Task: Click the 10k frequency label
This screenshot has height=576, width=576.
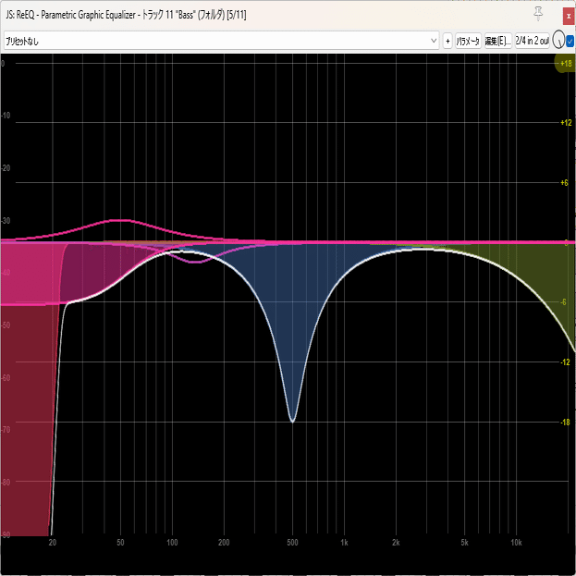Action: 516,543
